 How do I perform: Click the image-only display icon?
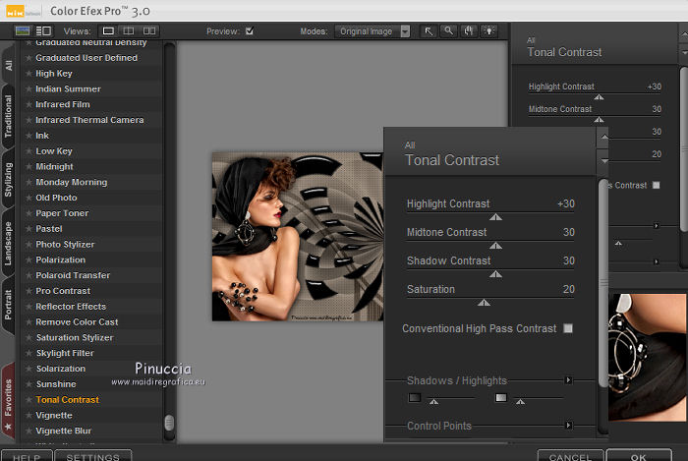[23, 31]
